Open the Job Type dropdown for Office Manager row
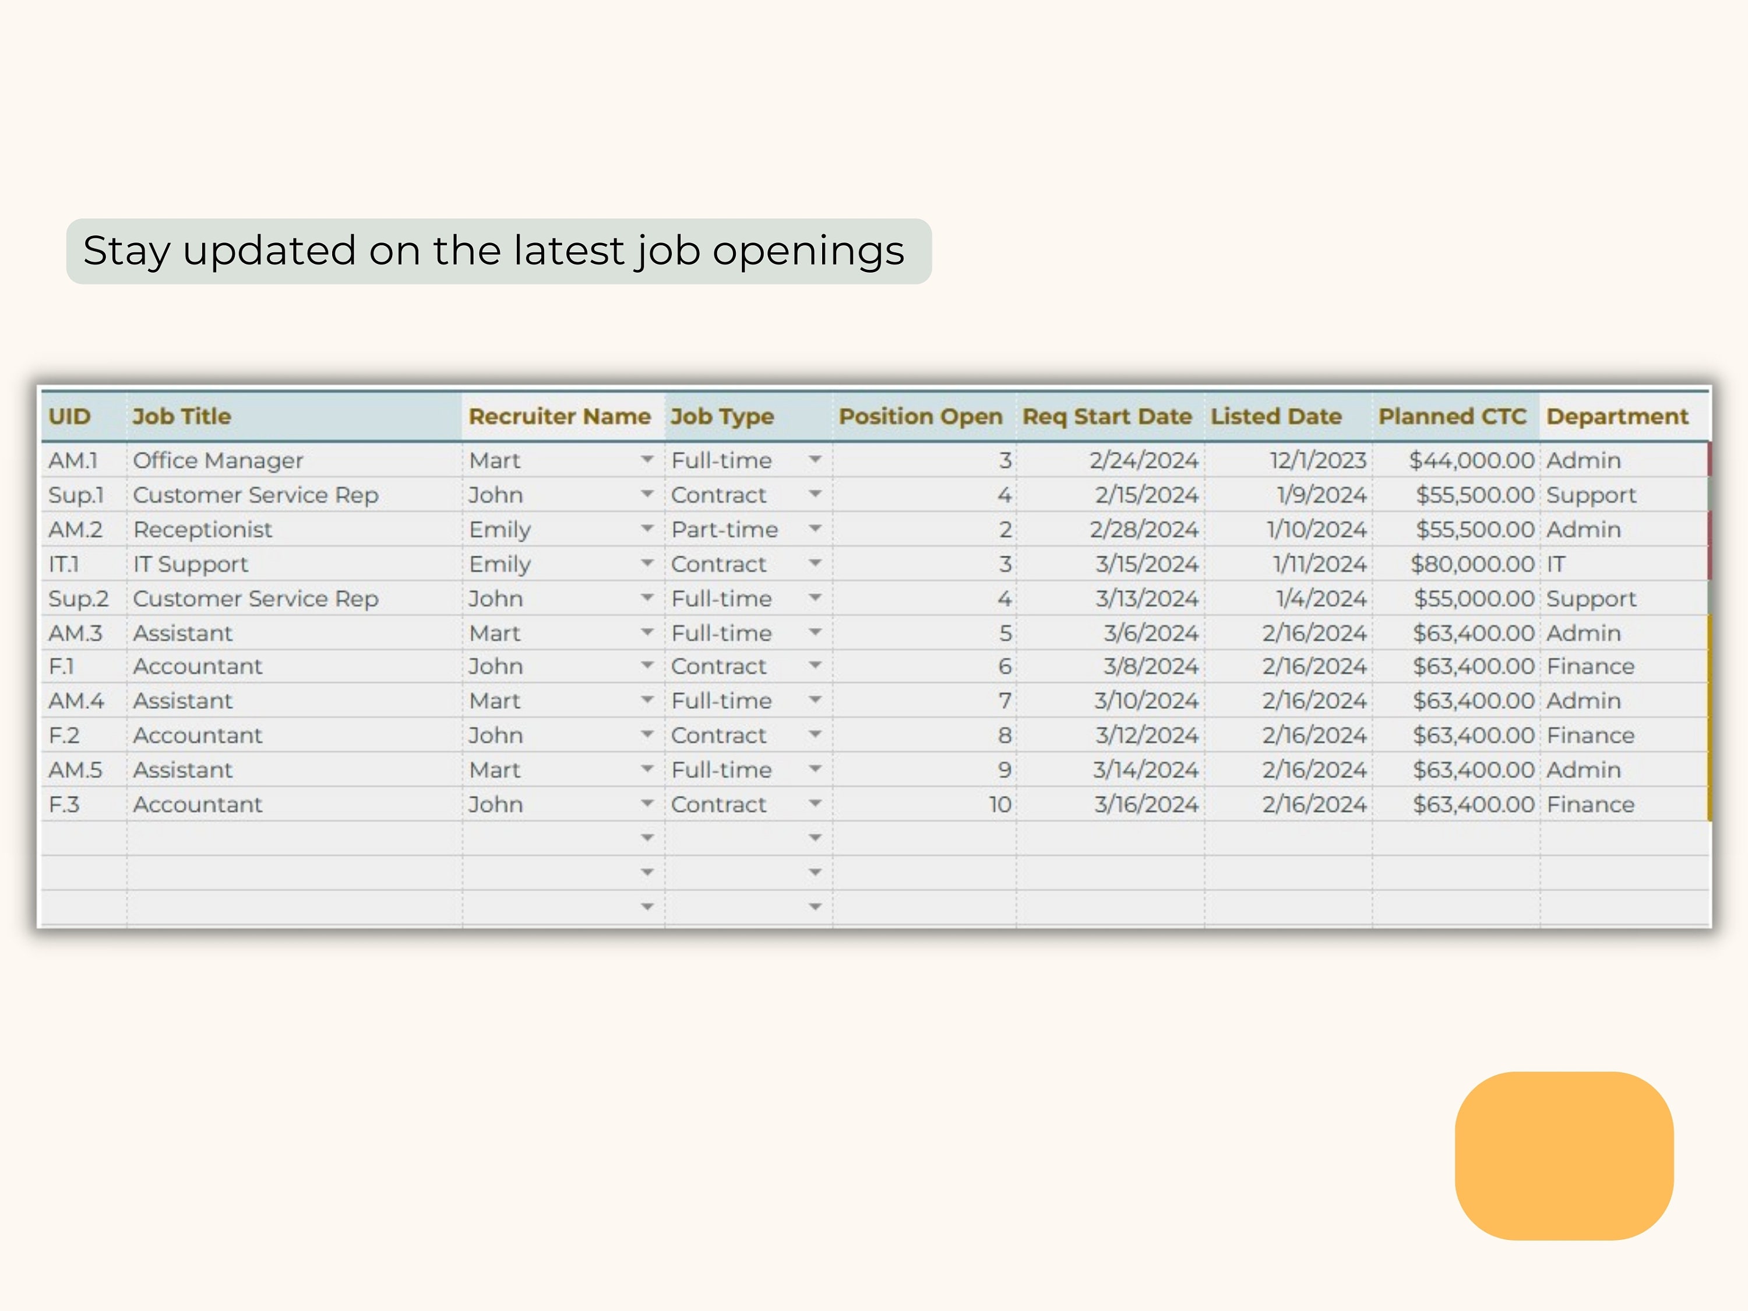The image size is (1748, 1311). pos(815,460)
